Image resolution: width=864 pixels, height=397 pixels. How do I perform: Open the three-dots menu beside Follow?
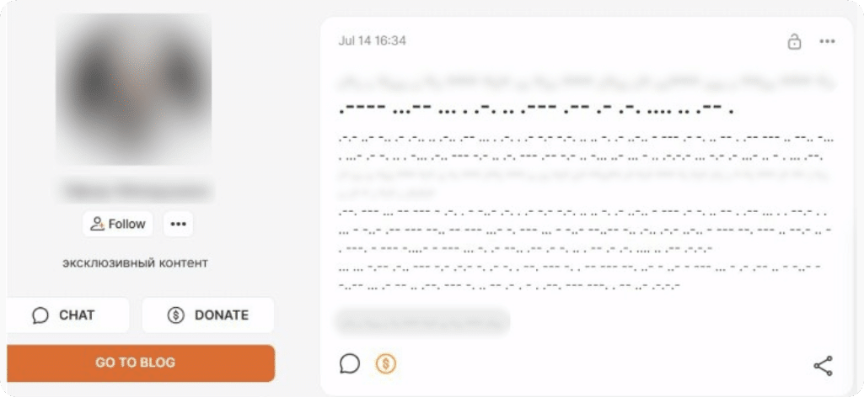(x=178, y=224)
